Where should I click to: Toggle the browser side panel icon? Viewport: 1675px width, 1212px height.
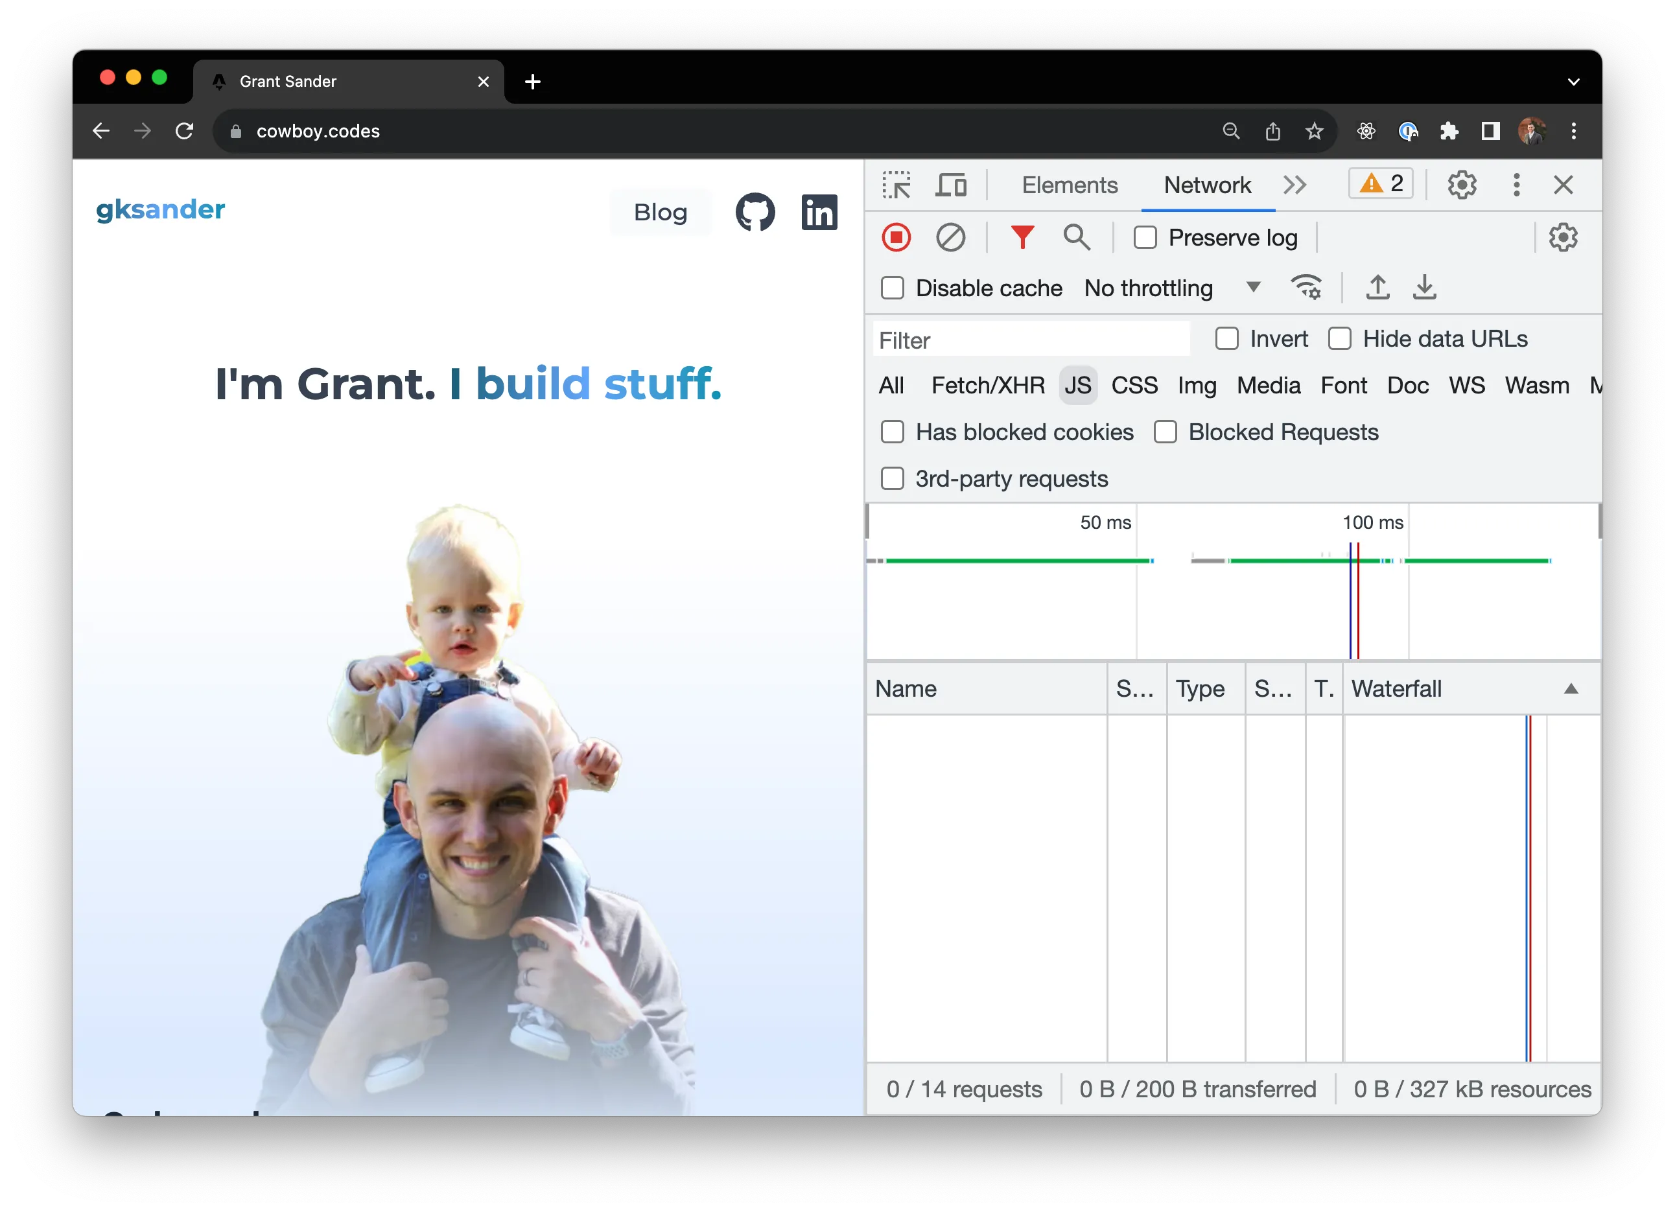pos(1490,131)
